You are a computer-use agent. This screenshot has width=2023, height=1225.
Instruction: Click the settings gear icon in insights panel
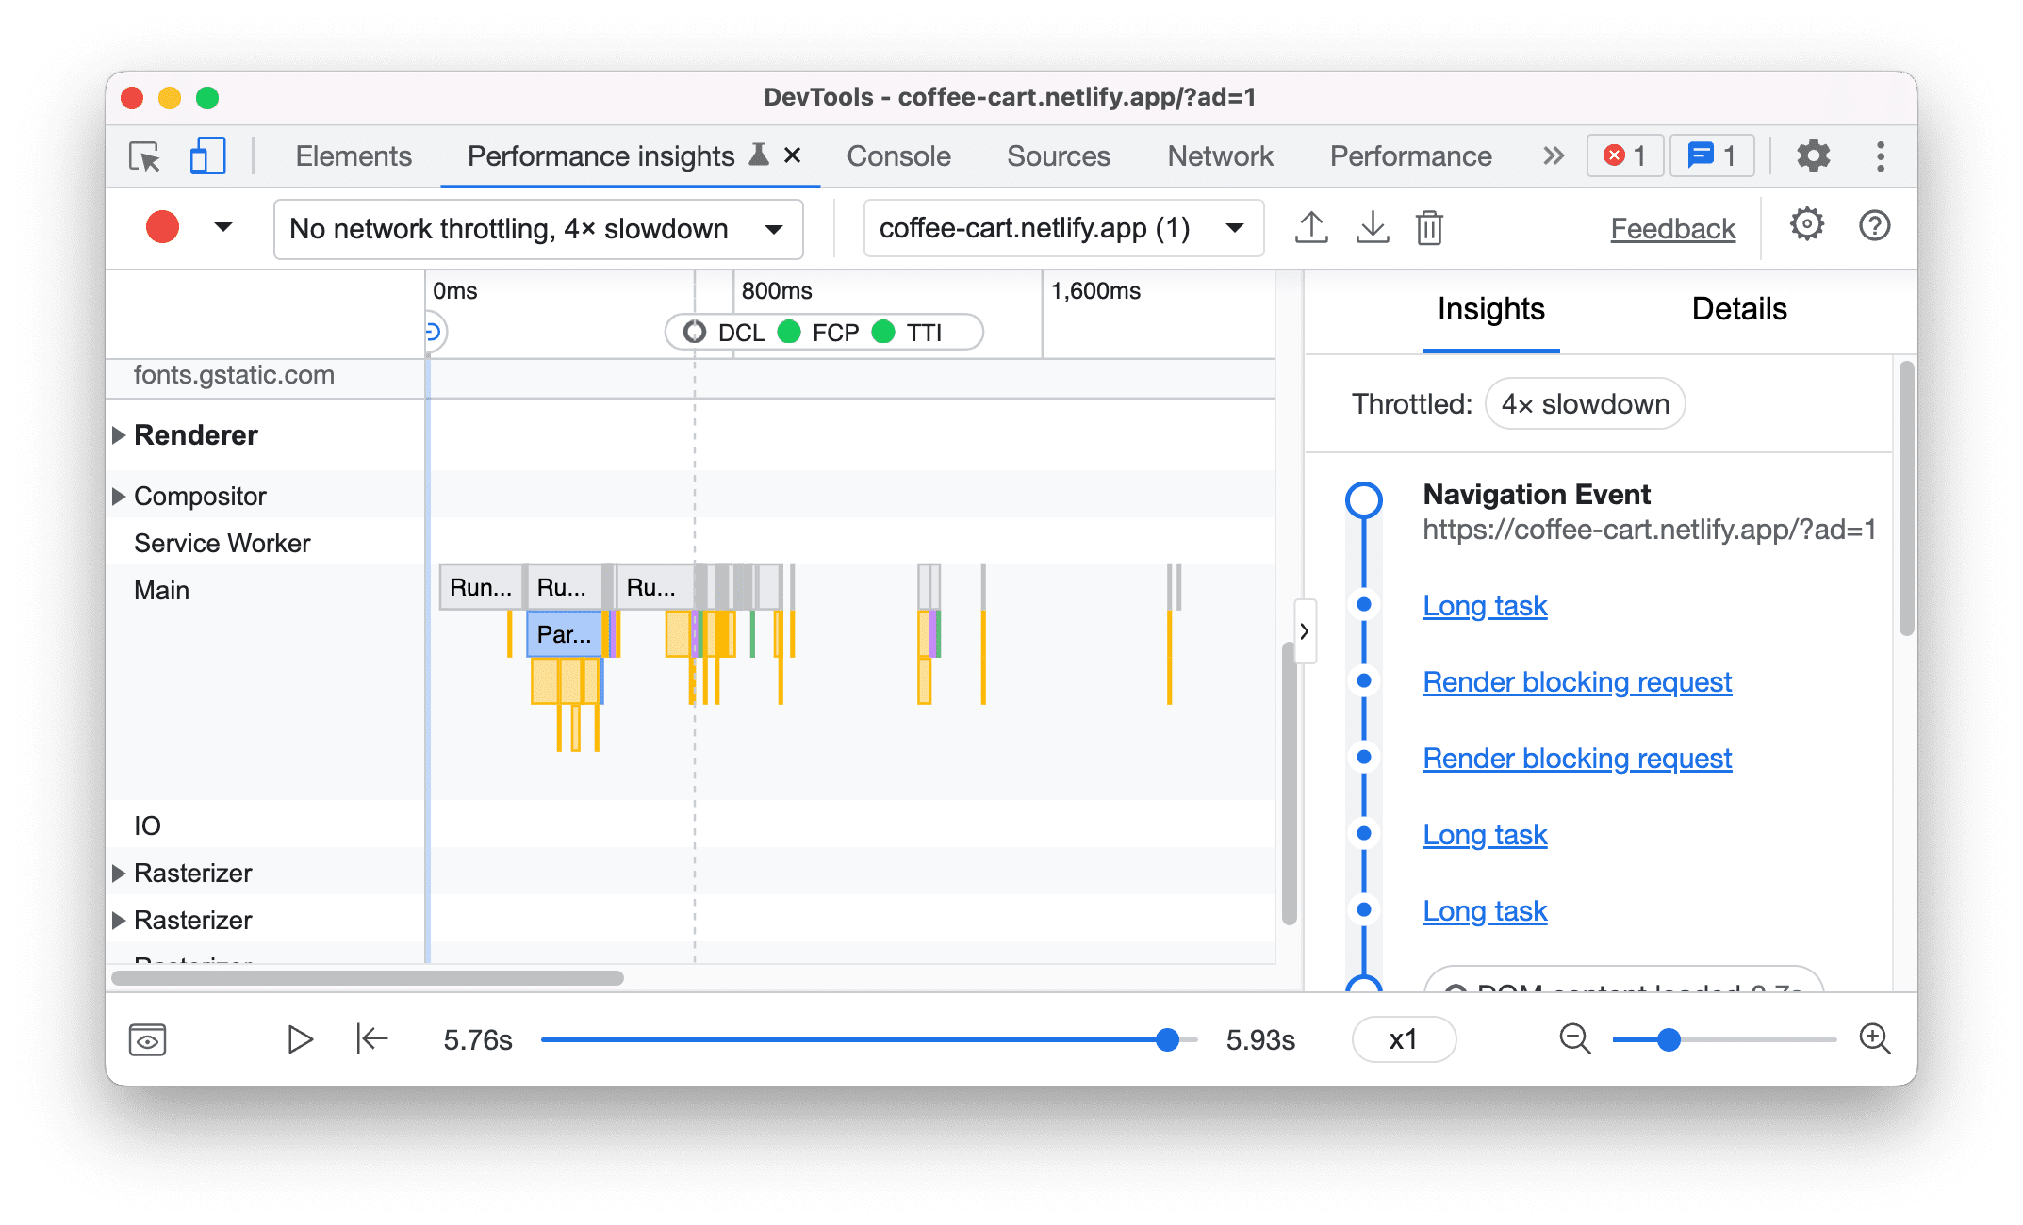(x=1803, y=227)
